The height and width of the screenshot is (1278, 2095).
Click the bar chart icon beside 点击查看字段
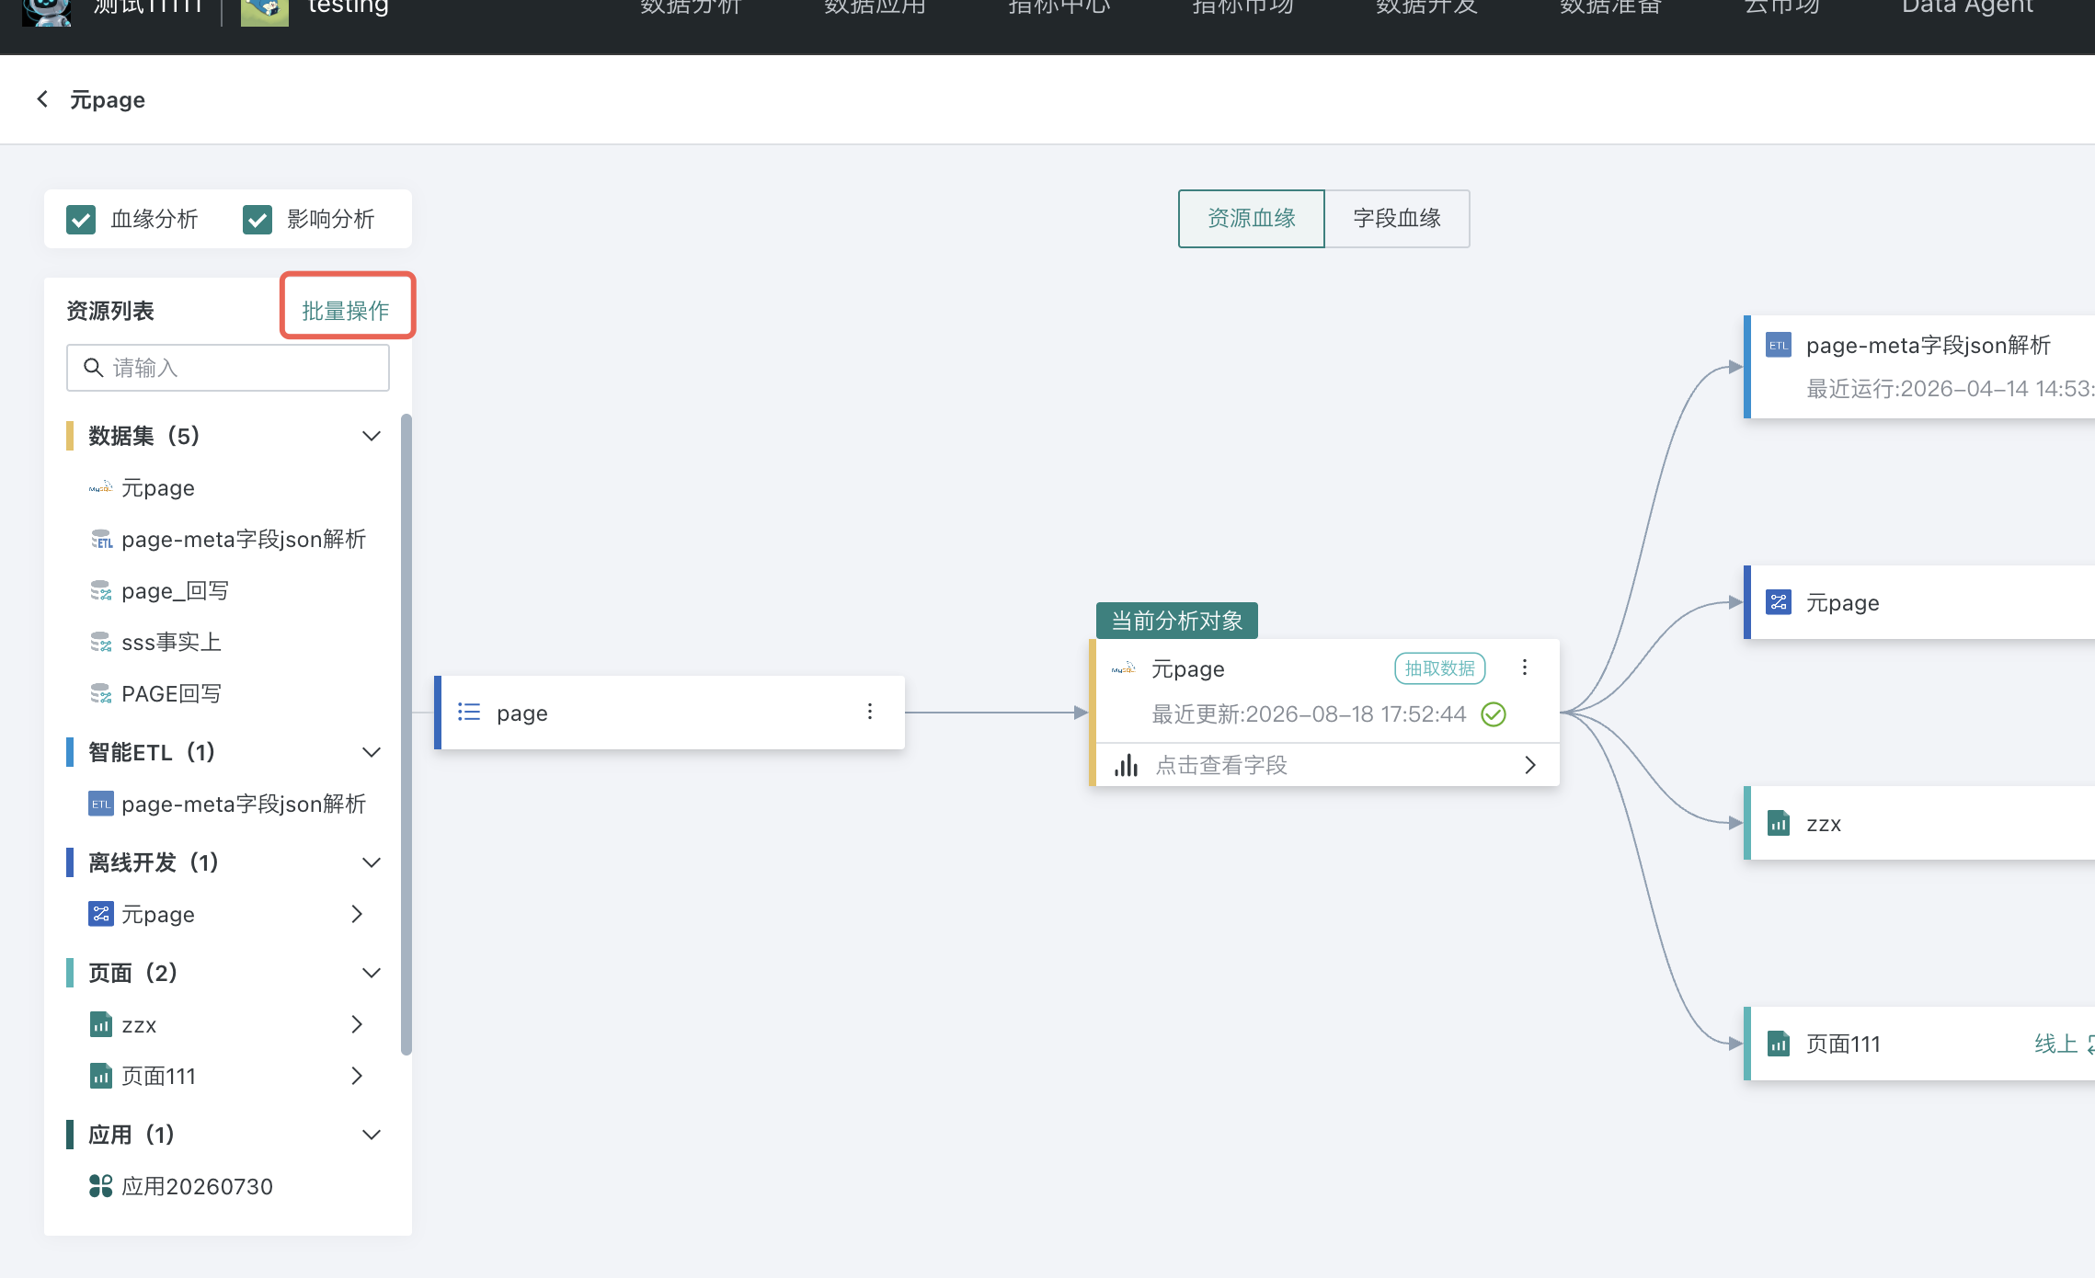pyautogui.click(x=1126, y=765)
